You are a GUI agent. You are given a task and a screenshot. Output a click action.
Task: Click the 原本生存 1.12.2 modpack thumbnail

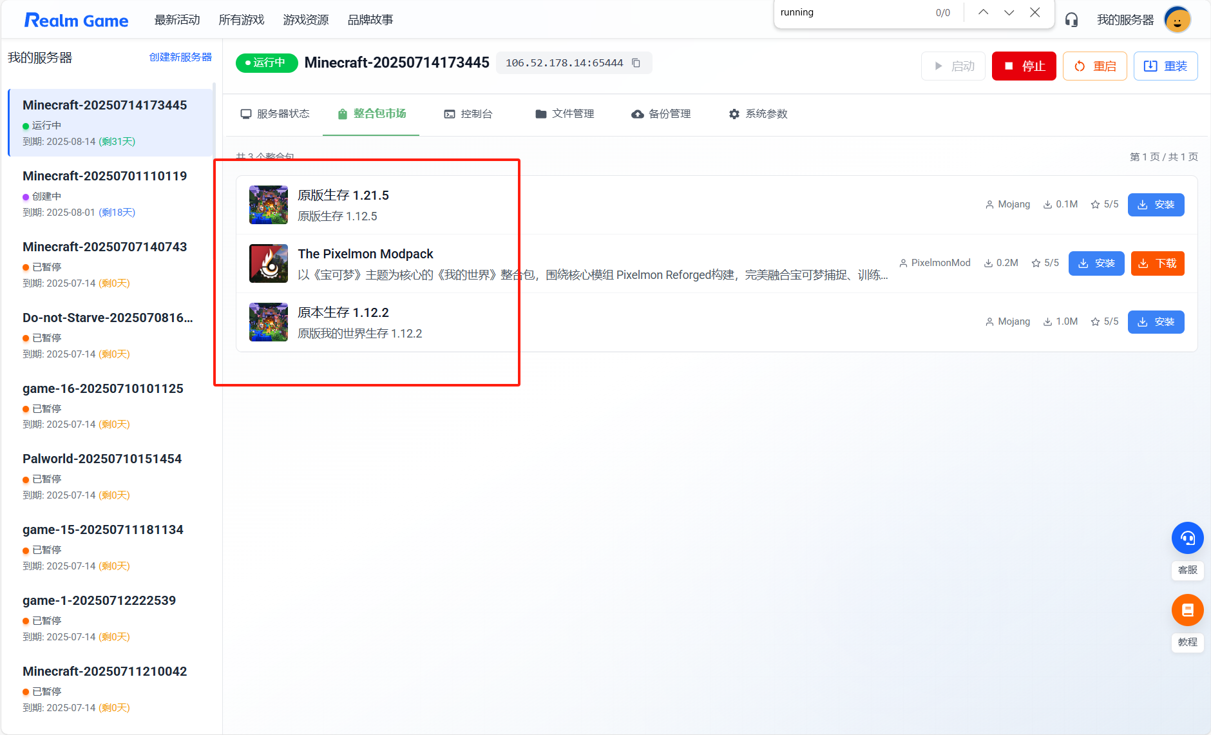pyautogui.click(x=269, y=322)
